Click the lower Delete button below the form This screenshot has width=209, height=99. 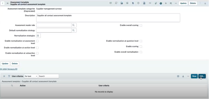15,63
